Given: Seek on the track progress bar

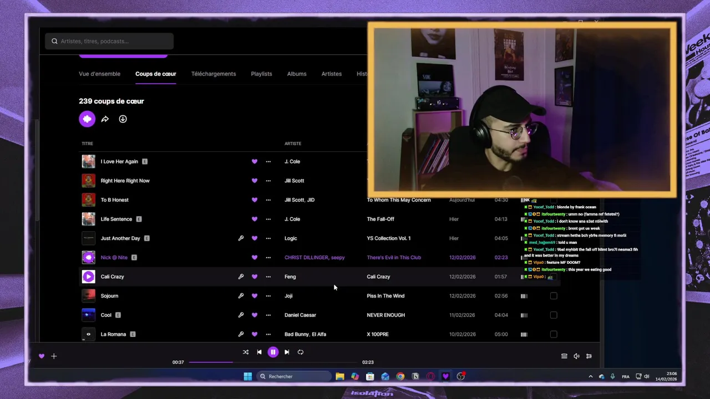Looking at the screenshot, I should point(273,362).
